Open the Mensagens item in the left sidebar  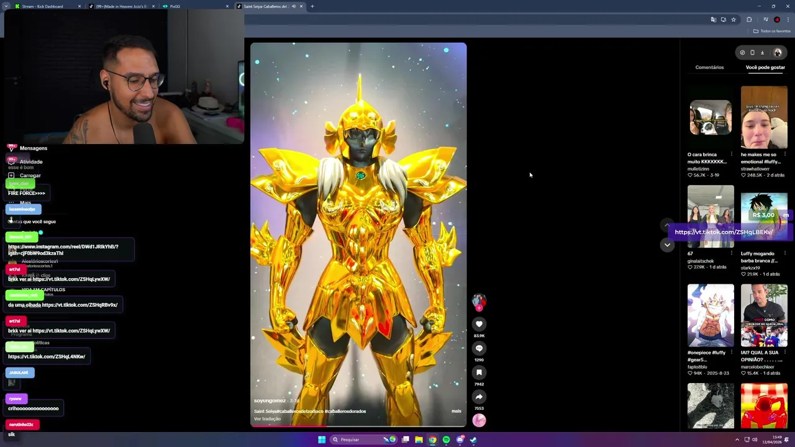tap(27, 148)
